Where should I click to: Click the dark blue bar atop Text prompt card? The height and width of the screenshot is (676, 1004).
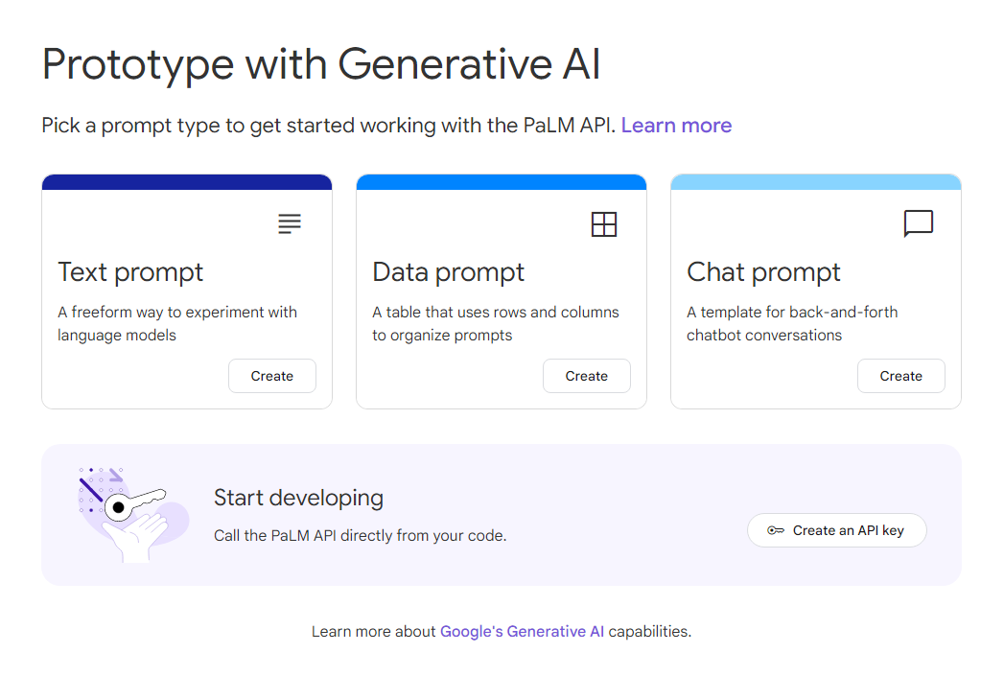[187, 182]
